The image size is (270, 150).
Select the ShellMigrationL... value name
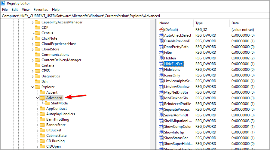point(178,121)
